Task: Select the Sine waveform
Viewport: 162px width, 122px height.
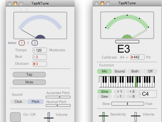Action: click(105, 92)
